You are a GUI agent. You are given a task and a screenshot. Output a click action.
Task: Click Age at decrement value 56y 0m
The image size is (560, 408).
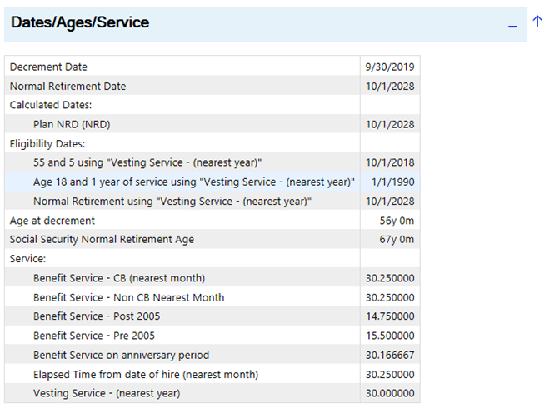pos(397,221)
